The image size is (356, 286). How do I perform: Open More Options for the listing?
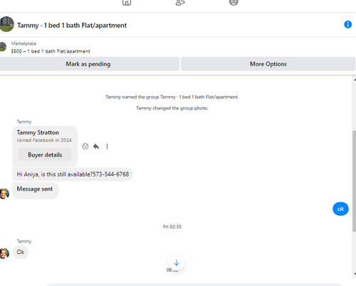click(268, 64)
